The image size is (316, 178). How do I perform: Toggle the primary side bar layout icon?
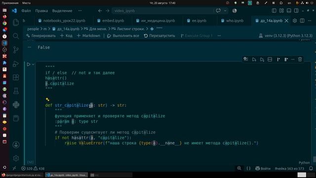point(274,11)
